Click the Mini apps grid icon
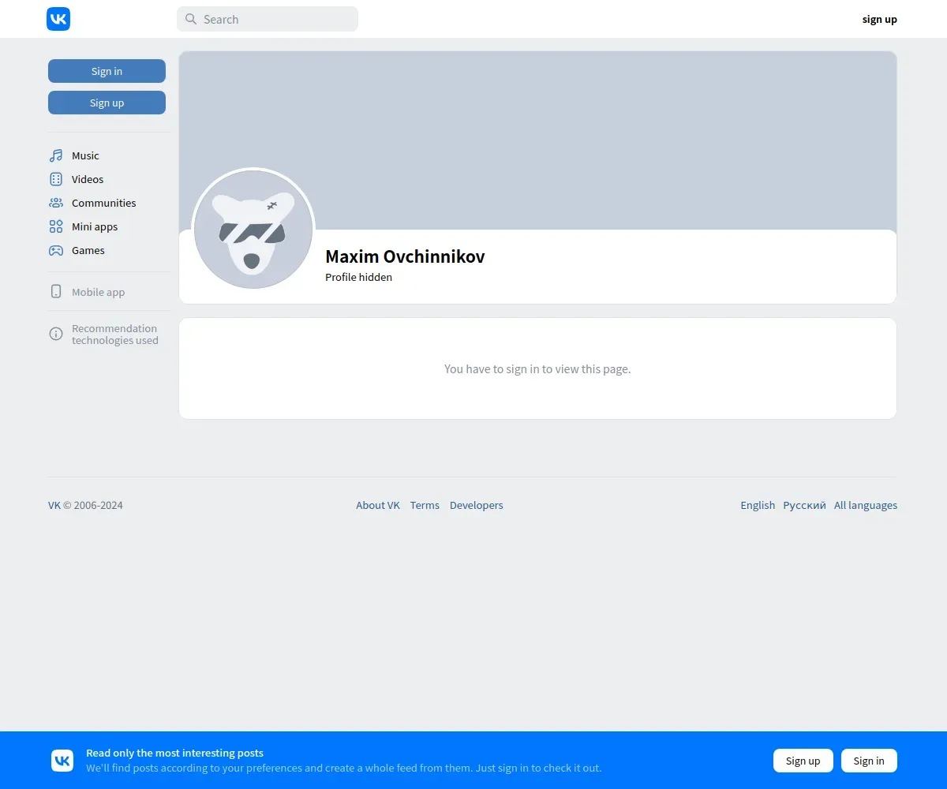The height and width of the screenshot is (789, 947). point(56,226)
